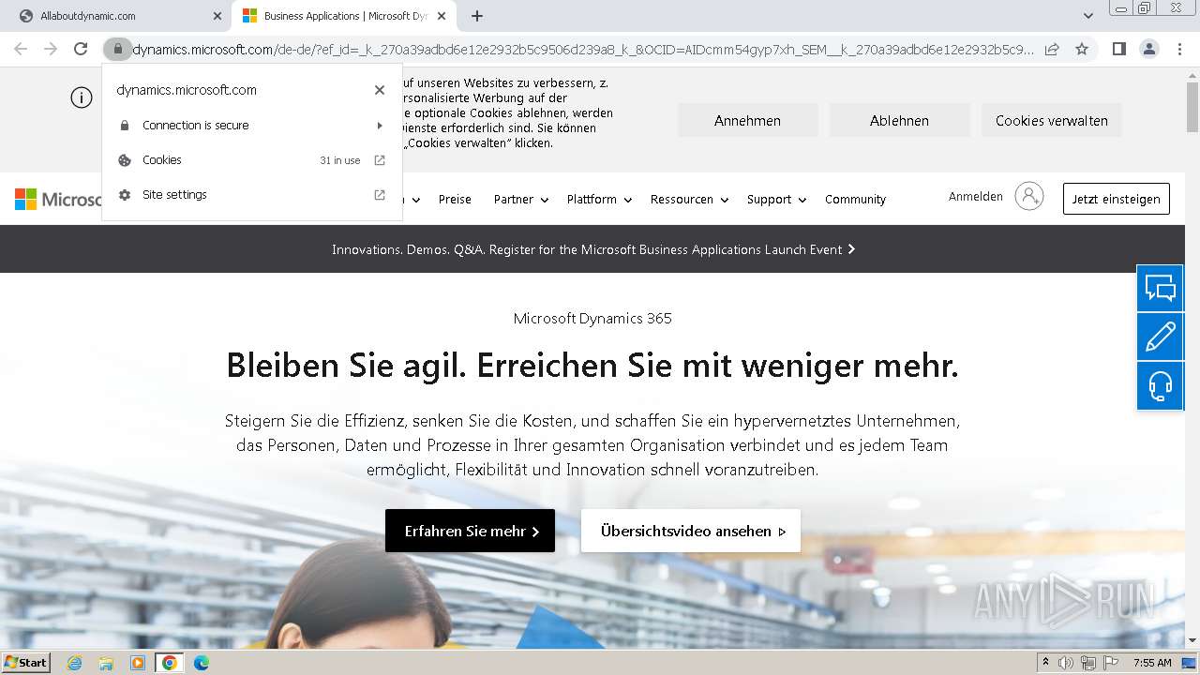Viewport: 1200px width, 675px height.
Task: Click the gear icon beside Site settings
Action: [125, 195]
